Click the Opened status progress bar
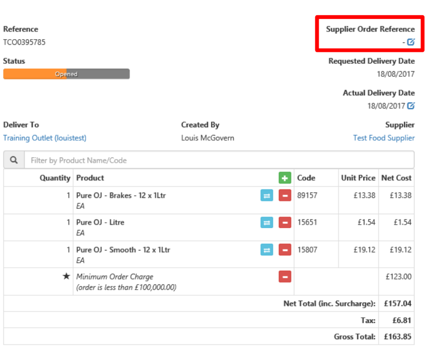The height and width of the screenshot is (349, 426). 66,74
